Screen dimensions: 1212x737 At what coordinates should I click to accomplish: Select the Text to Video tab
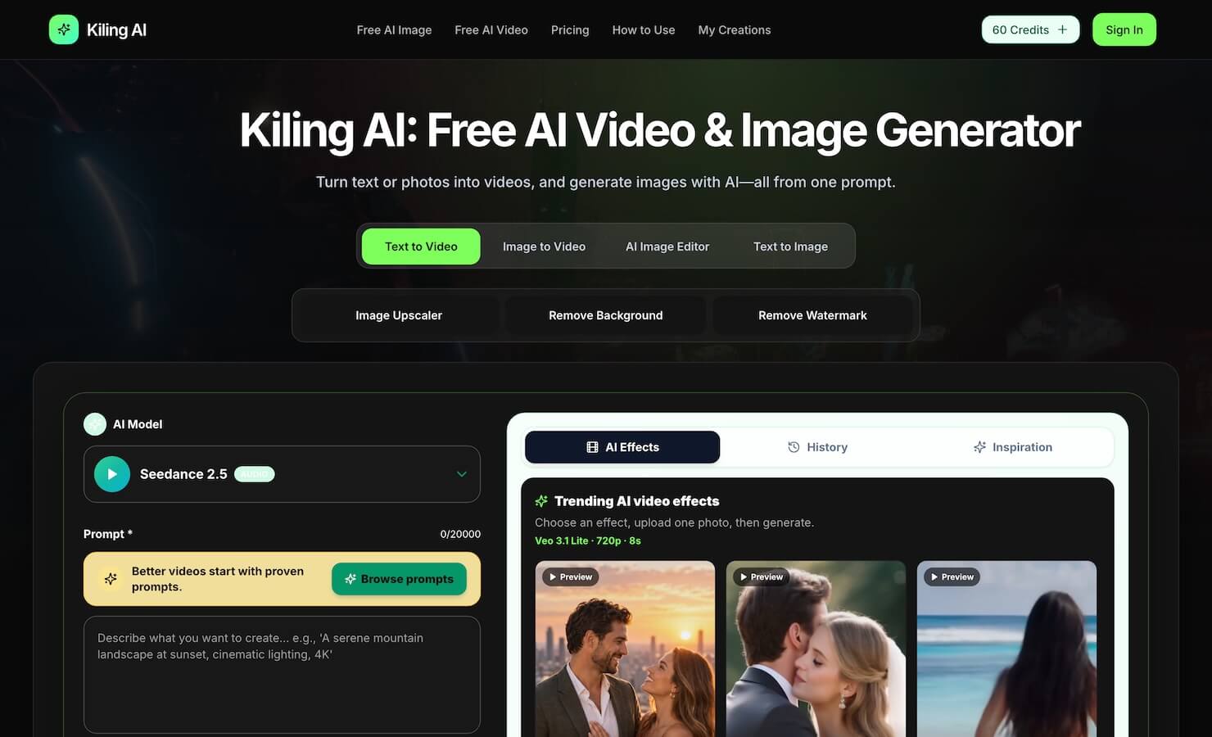tap(421, 246)
